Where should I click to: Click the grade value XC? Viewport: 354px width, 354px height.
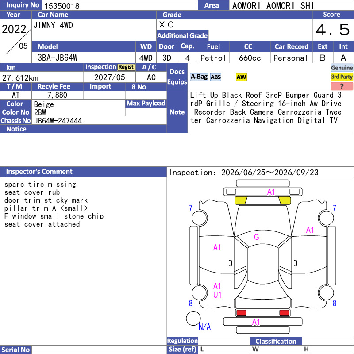pyautogui.click(x=166, y=25)
